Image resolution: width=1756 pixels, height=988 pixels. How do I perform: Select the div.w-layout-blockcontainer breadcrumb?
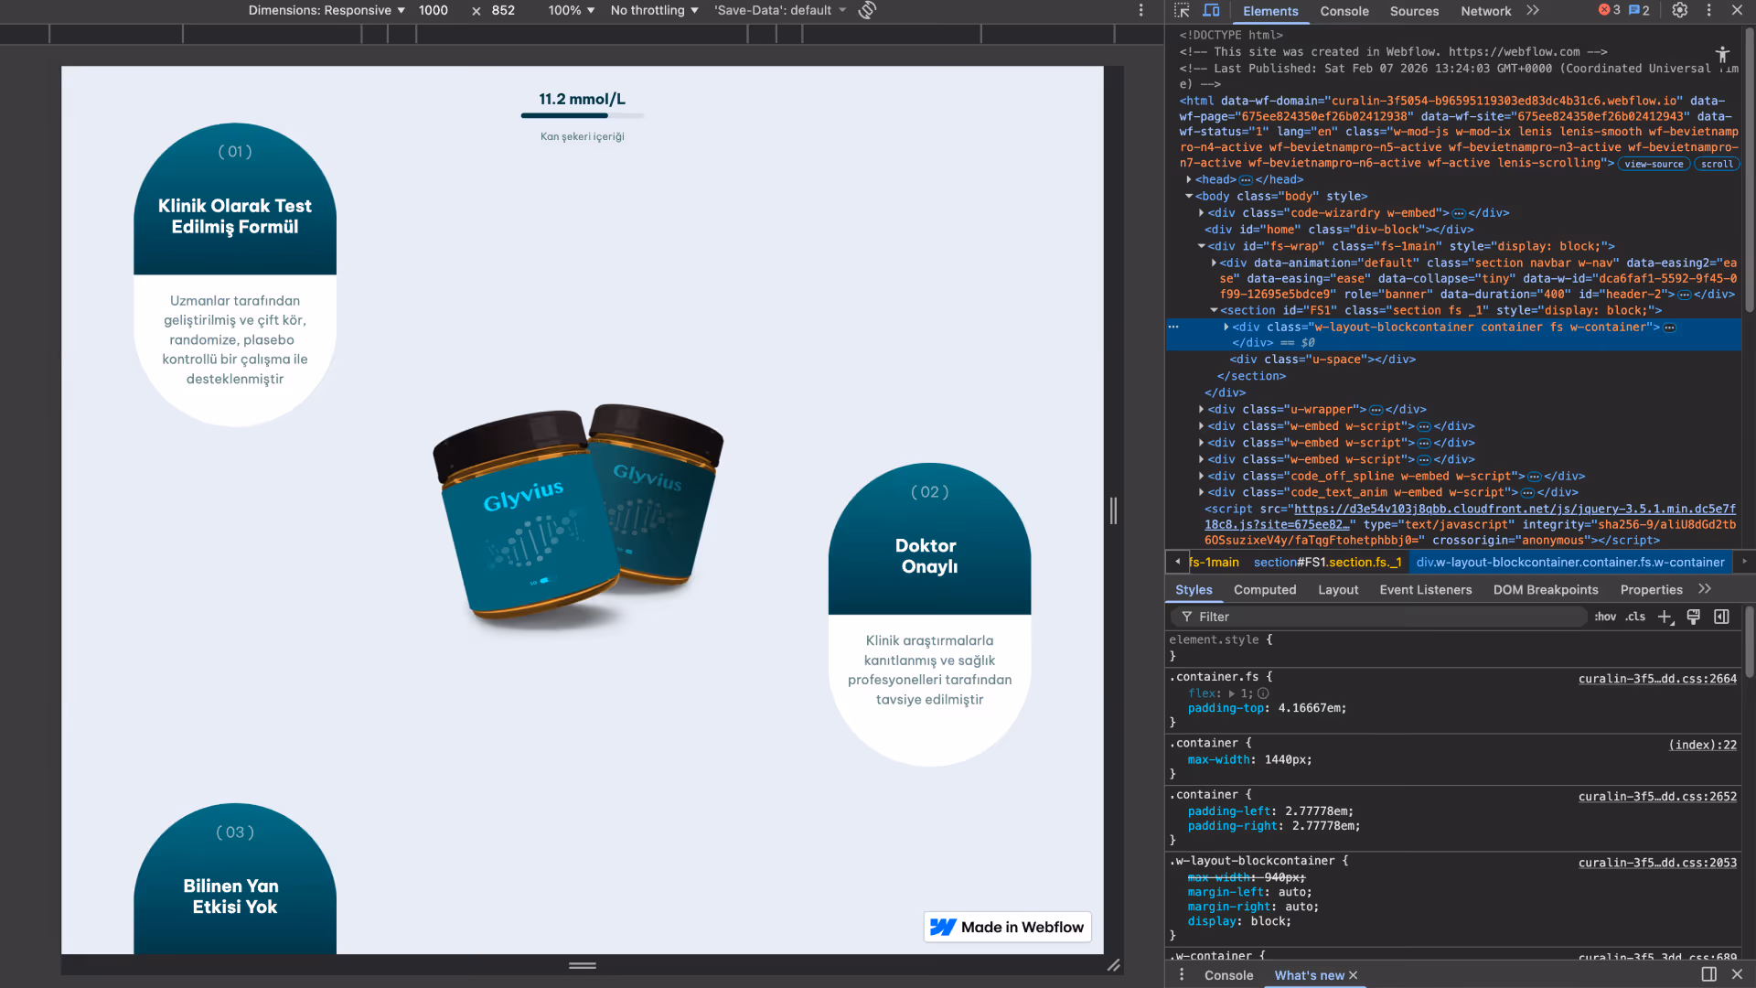point(1570,563)
